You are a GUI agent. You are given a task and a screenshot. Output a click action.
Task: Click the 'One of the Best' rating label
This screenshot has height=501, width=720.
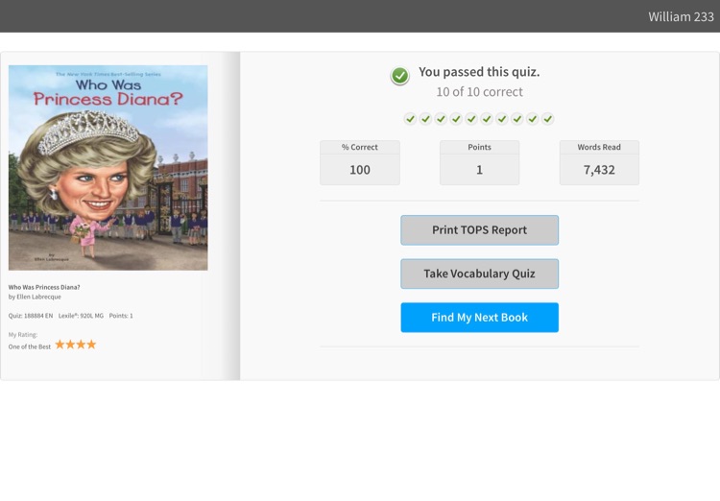click(30, 346)
